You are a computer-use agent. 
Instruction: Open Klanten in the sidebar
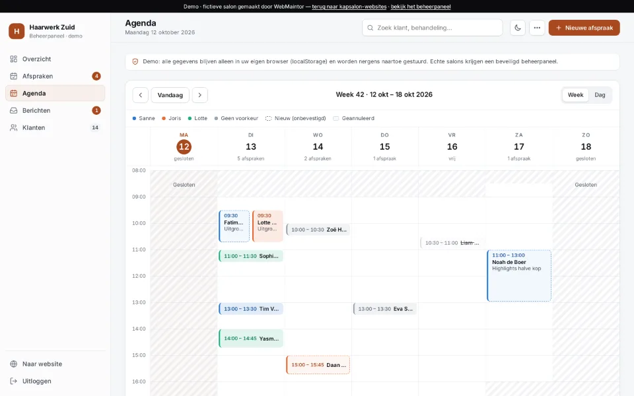55,127
